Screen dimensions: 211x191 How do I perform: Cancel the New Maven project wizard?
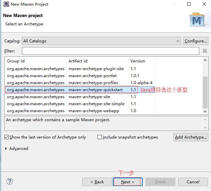click(193, 182)
